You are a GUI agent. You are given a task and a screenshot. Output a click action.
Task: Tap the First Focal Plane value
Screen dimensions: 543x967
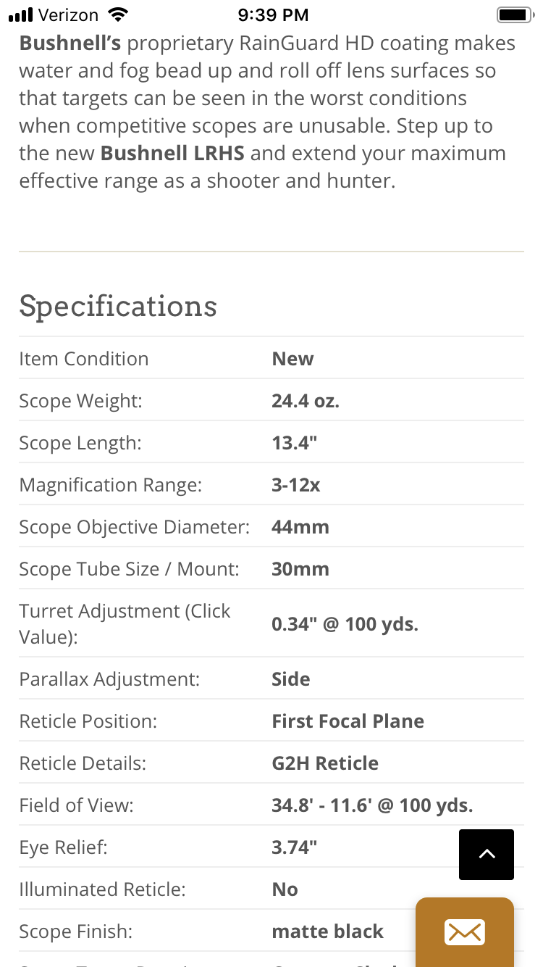point(348,721)
